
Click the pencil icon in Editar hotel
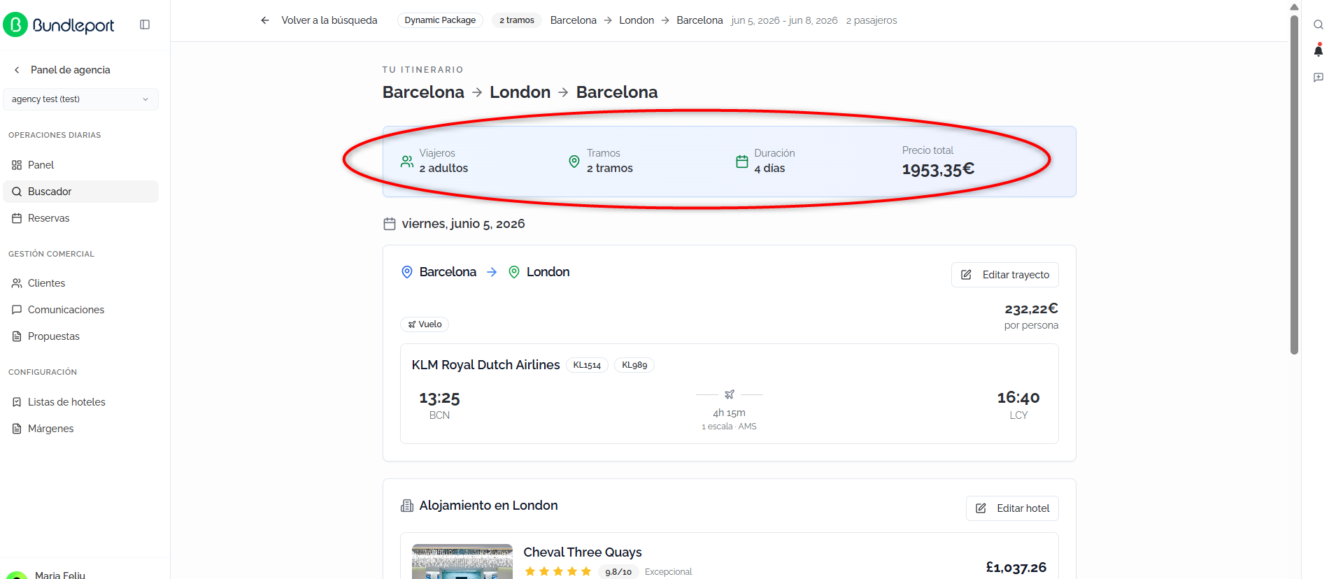pyautogui.click(x=981, y=508)
